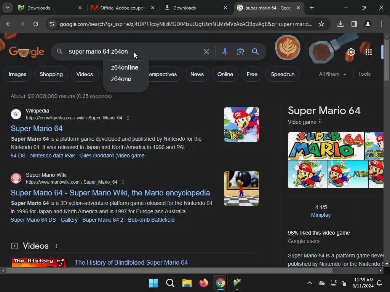Viewport: 390px width, 292px height.
Task: Click into the Google search text field
Action: [134, 52]
